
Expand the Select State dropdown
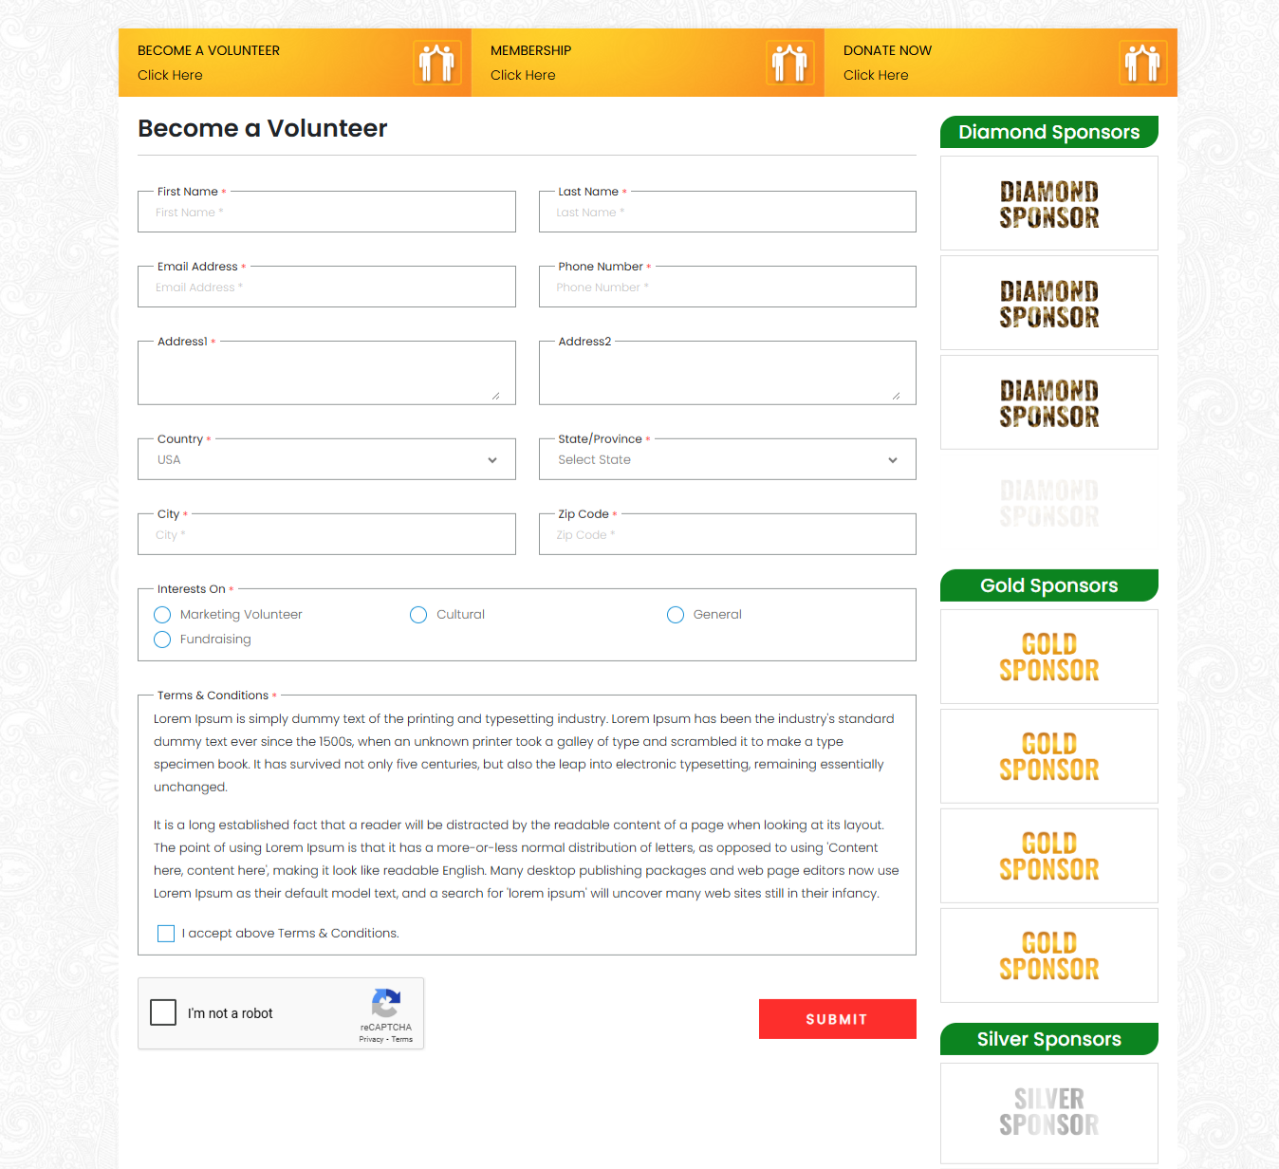[727, 460]
